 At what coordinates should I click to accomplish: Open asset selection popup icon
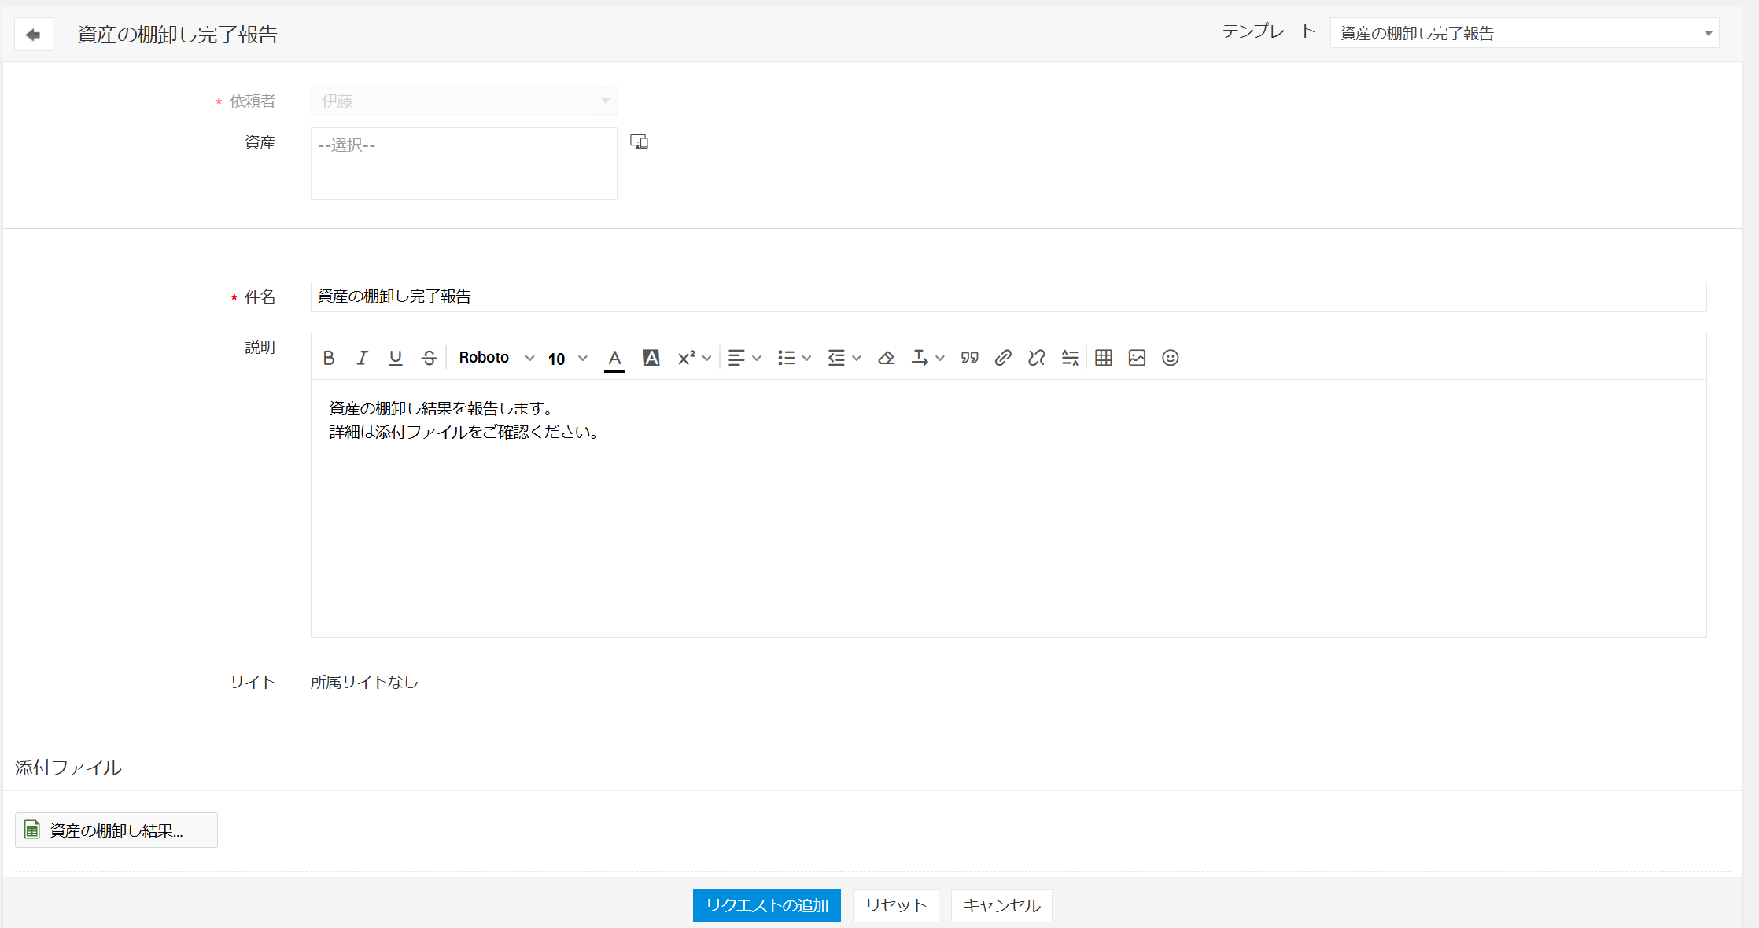(x=639, y=142)
